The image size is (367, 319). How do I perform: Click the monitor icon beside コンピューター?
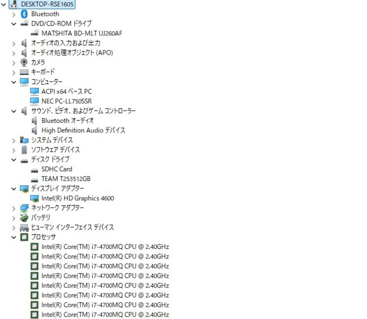[x=24, y=82]
